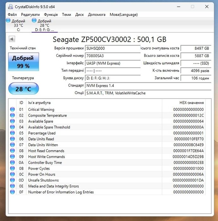Screen dimensions: 218x221
Task: Click the ID column header
Action: [x=21, y=103]
